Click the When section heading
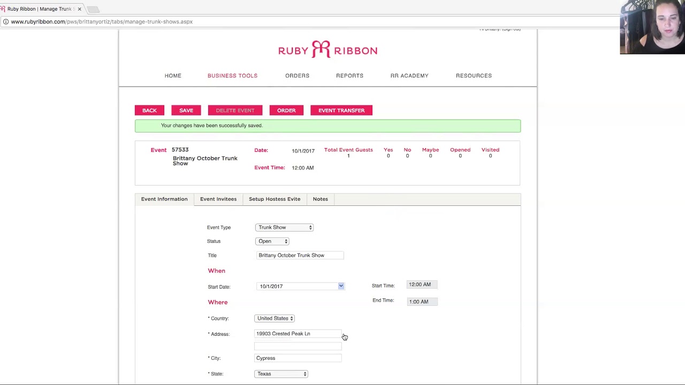The width and height of the screenshot is (685, 385). coord(217,271)
